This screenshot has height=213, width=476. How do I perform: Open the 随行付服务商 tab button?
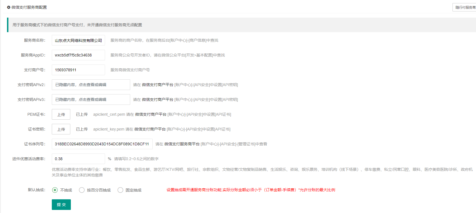click(465, 7)
